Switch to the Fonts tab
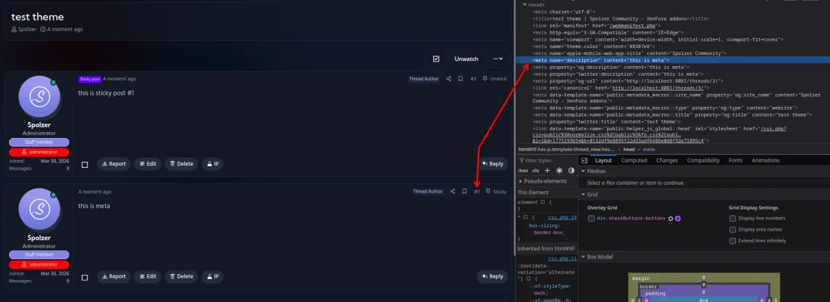This screenshot has width=830, height=302. (736, 160)
